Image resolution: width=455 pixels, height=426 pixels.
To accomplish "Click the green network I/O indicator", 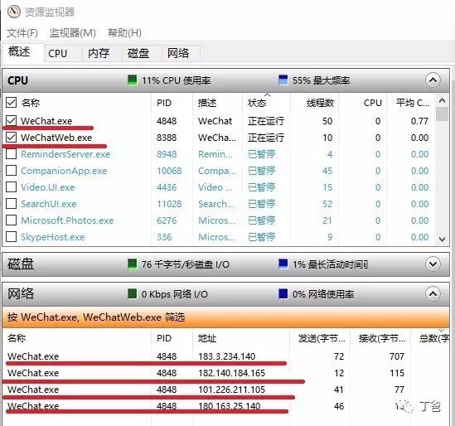I will (x=133, y=294).
